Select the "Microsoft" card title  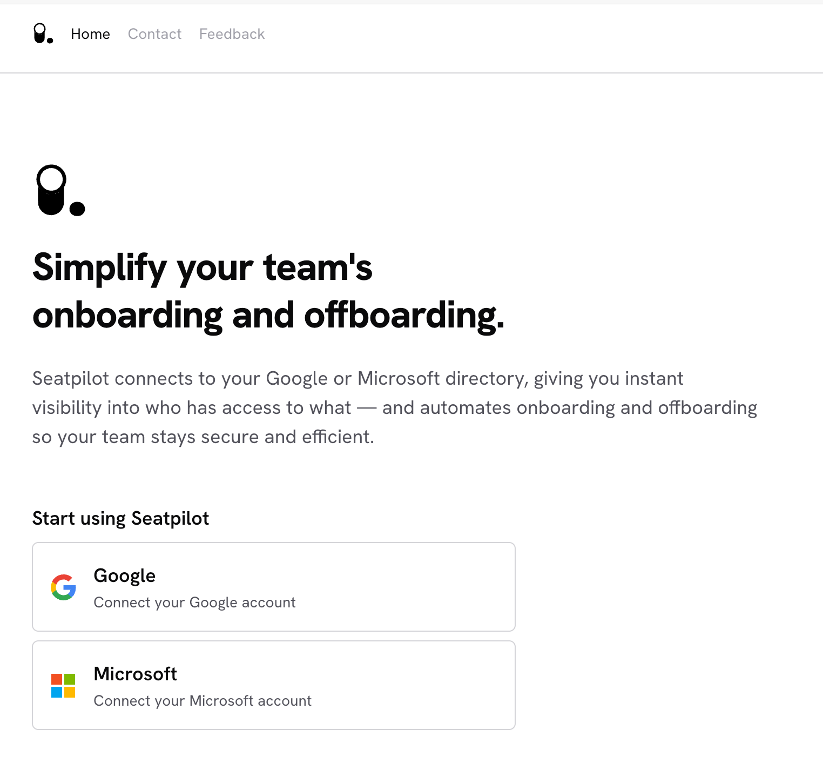click(x=135, y=674)
